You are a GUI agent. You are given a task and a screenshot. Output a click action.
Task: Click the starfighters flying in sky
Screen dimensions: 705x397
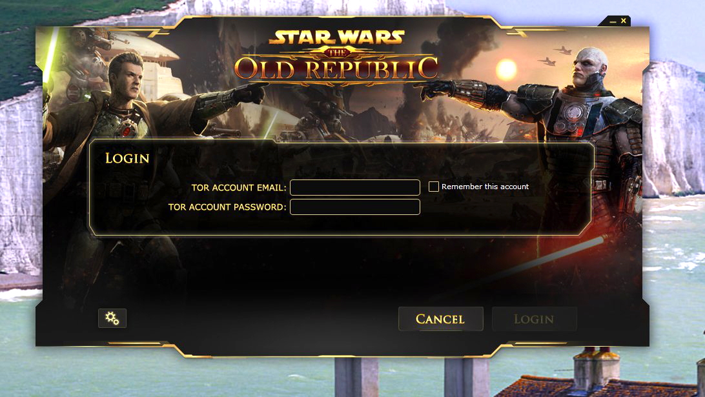point(556,56)
